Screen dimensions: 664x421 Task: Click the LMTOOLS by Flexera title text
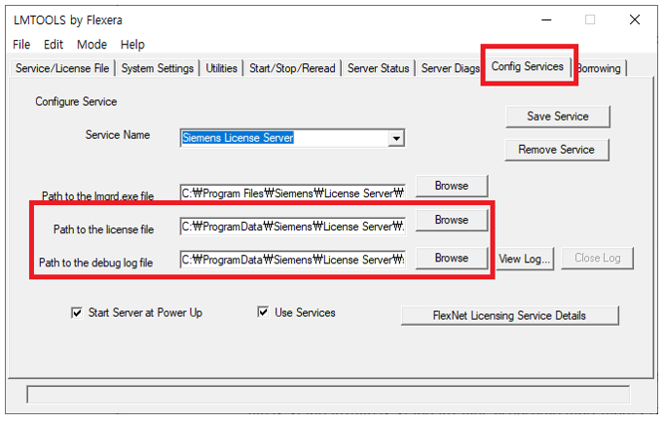[68, 19]
